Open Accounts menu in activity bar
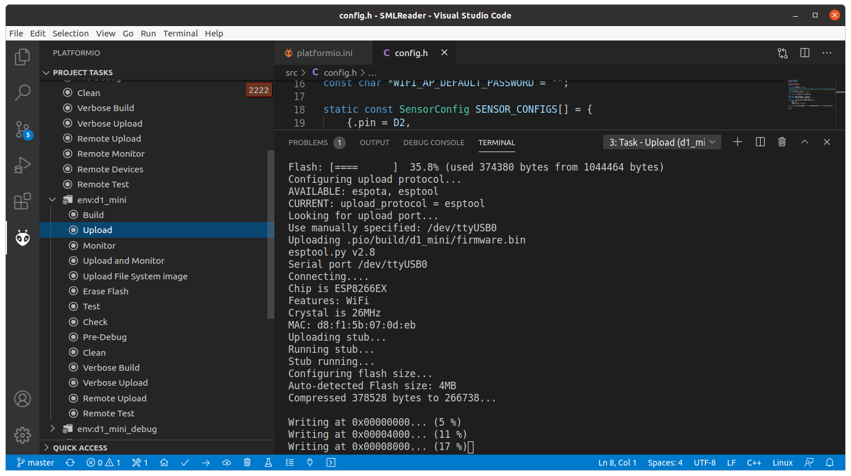The width and height of the screenshot is (851, 476). [22, 399]
